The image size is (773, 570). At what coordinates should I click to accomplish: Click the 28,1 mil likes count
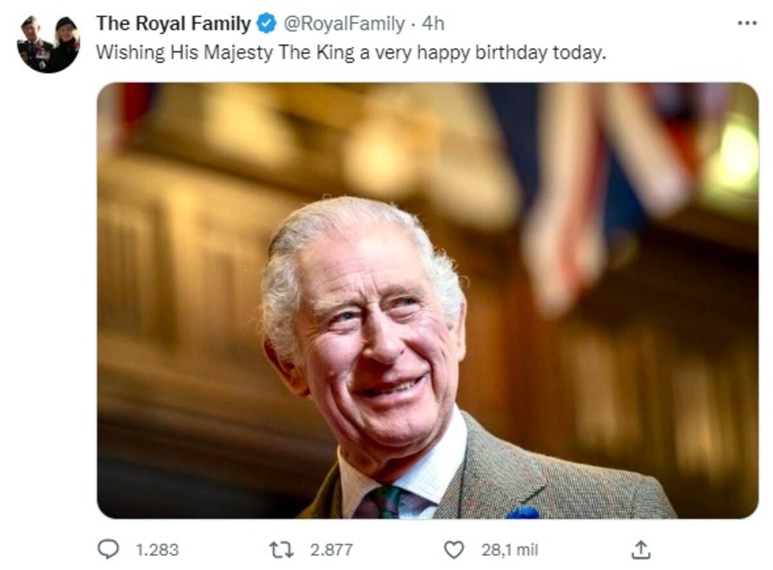tap(510, 550)
